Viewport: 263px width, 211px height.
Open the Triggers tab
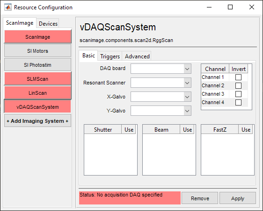[x=110, y=56]
